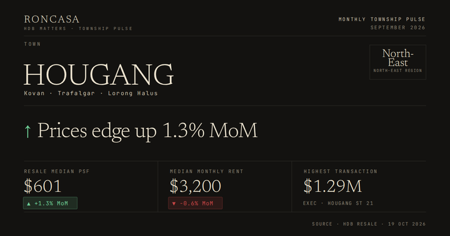Click the EXEC · HOUGANG ST 21 caption
This screenshot has height=236, width=450.
(x=338, y=204)
